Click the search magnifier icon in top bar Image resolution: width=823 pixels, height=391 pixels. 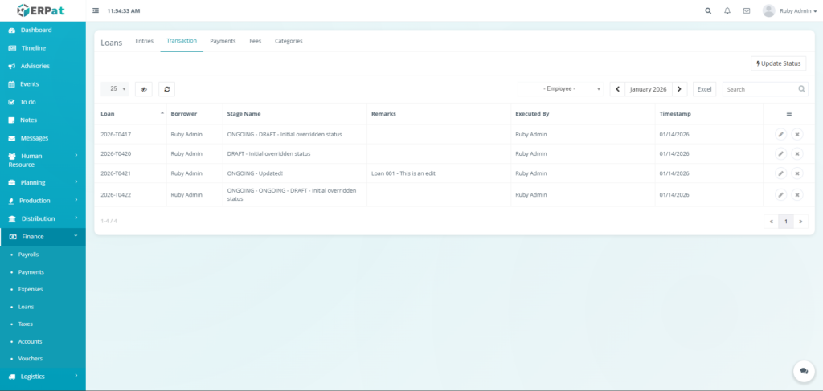pyautogui.click(x=708, y=11)
